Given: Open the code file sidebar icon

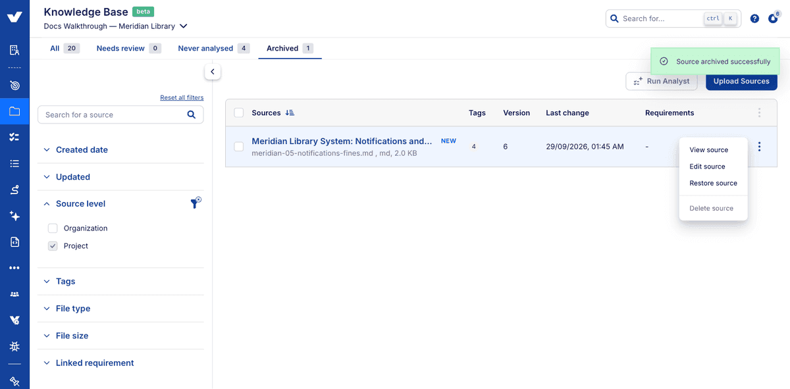Looking at the screenshot, I should tap(14, 242).
